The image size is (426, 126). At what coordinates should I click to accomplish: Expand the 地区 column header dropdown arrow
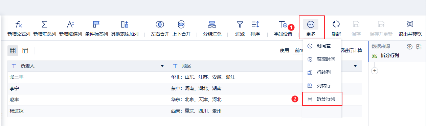[x=355, y=66]
